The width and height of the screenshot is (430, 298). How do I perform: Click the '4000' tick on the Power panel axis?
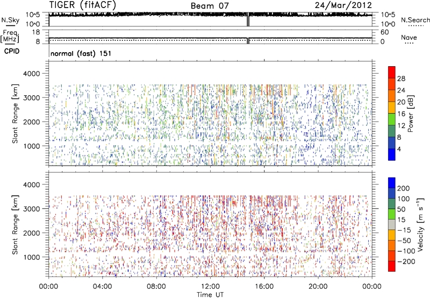click(32, 74)
